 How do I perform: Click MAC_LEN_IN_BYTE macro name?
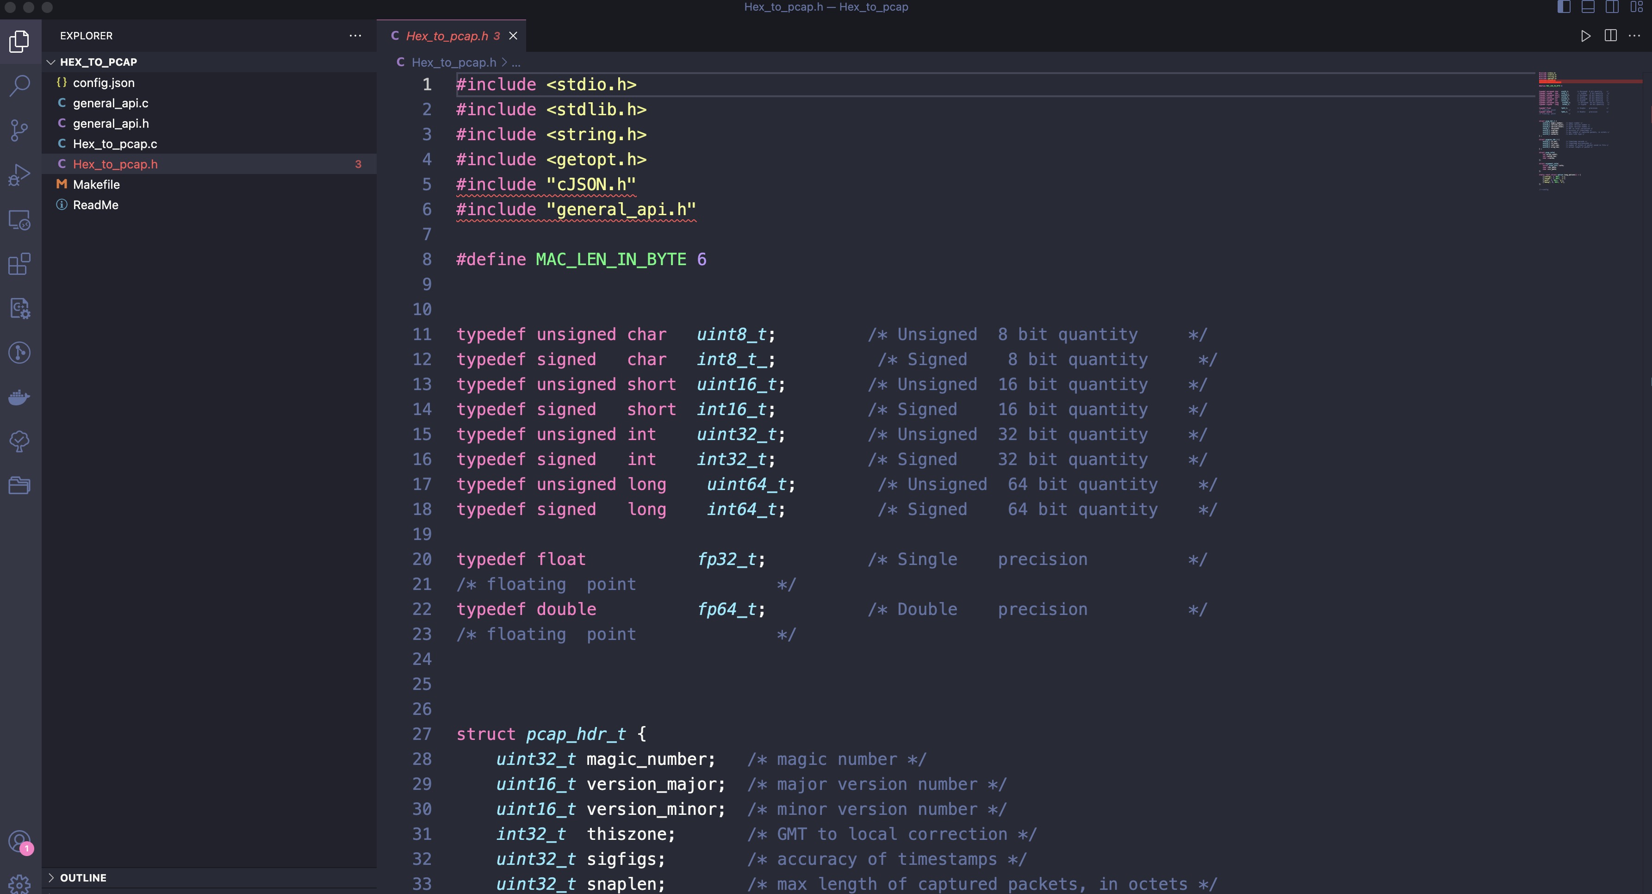(610, 259)
